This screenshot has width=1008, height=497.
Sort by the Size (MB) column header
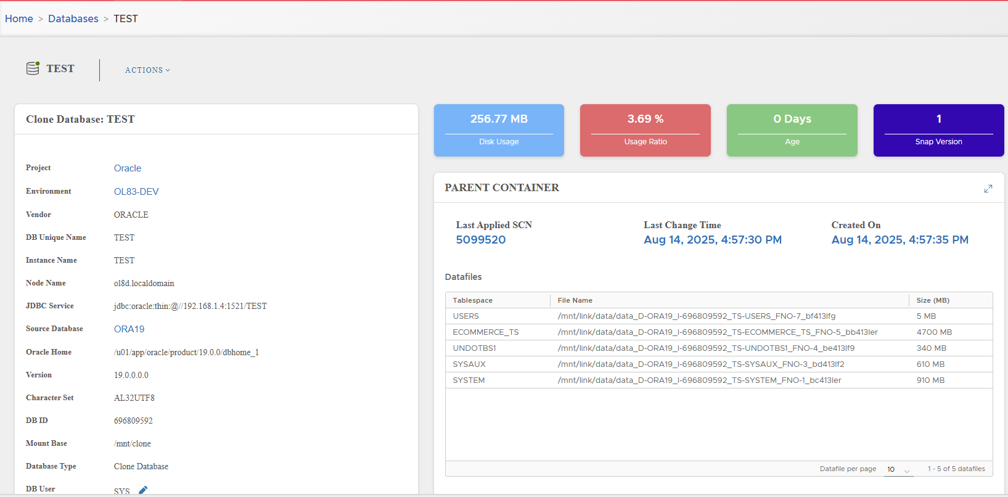click(932, 300)
